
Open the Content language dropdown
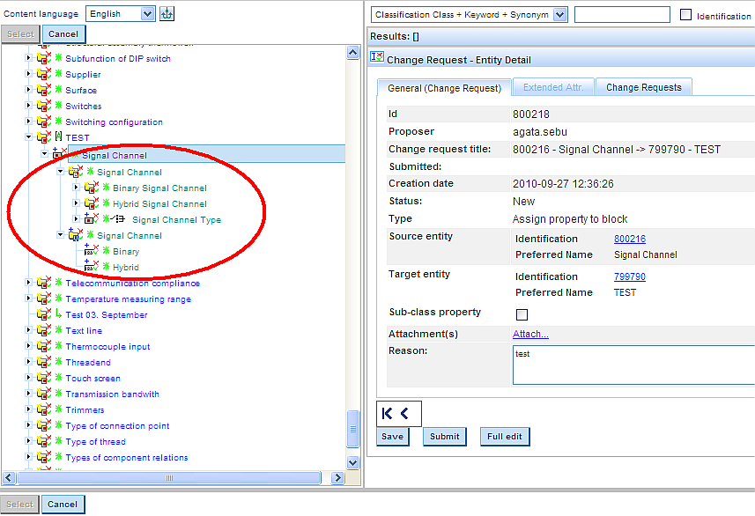point(146,14)
